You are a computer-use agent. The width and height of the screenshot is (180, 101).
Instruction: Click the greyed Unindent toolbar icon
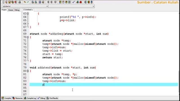point(51,2)
